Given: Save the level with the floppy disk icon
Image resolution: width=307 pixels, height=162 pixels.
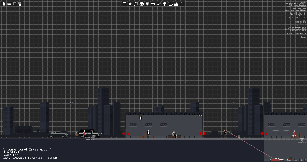Looking at the screenshot, I should 14,4.
